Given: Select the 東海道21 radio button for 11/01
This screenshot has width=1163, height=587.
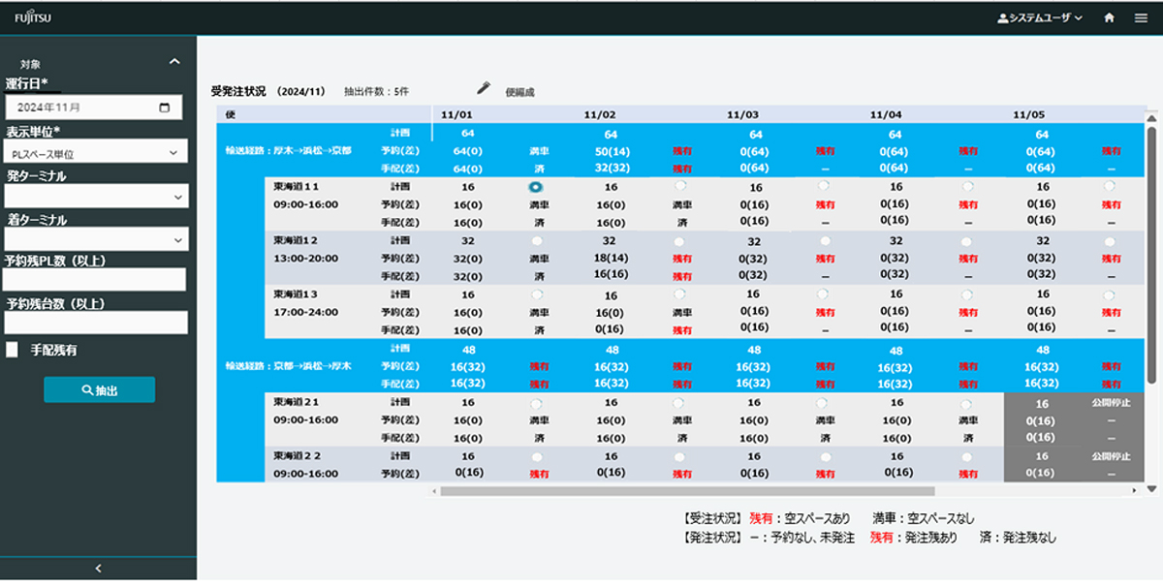Looking at the screenshot, I should click(536, 402).
